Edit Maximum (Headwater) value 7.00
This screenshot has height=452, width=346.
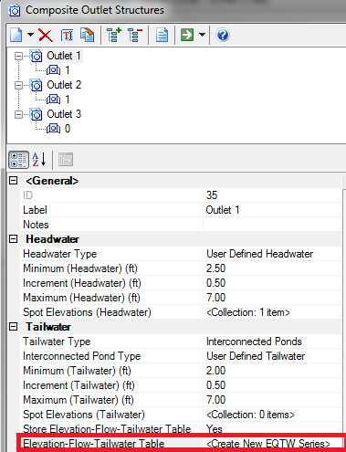coord(272,298)
